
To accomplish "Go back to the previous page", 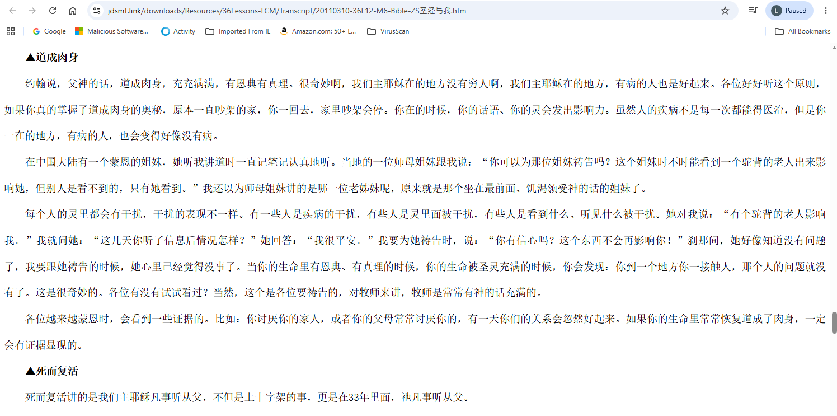I will [x=12, y=11].
